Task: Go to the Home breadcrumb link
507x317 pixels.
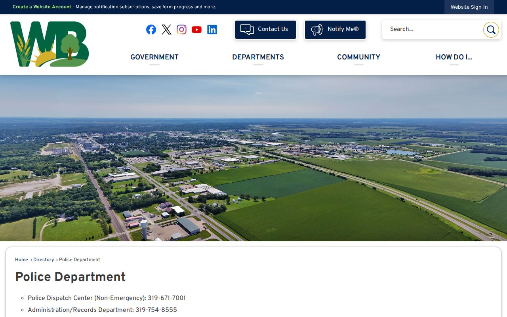Action: click(x=21, y=260)
